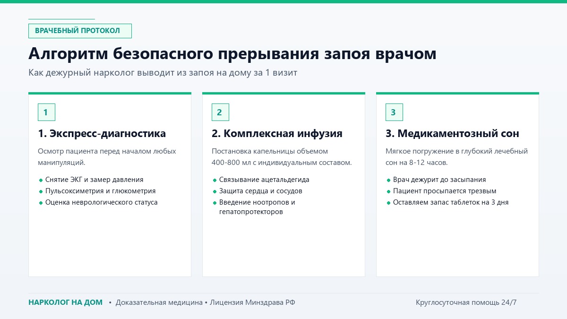Image resolution: width=567 pixels, height=319 pixels.
Task: Click bullet 'Оставляем запас таблеток на 3 дня'
Action: coord(451,202)
